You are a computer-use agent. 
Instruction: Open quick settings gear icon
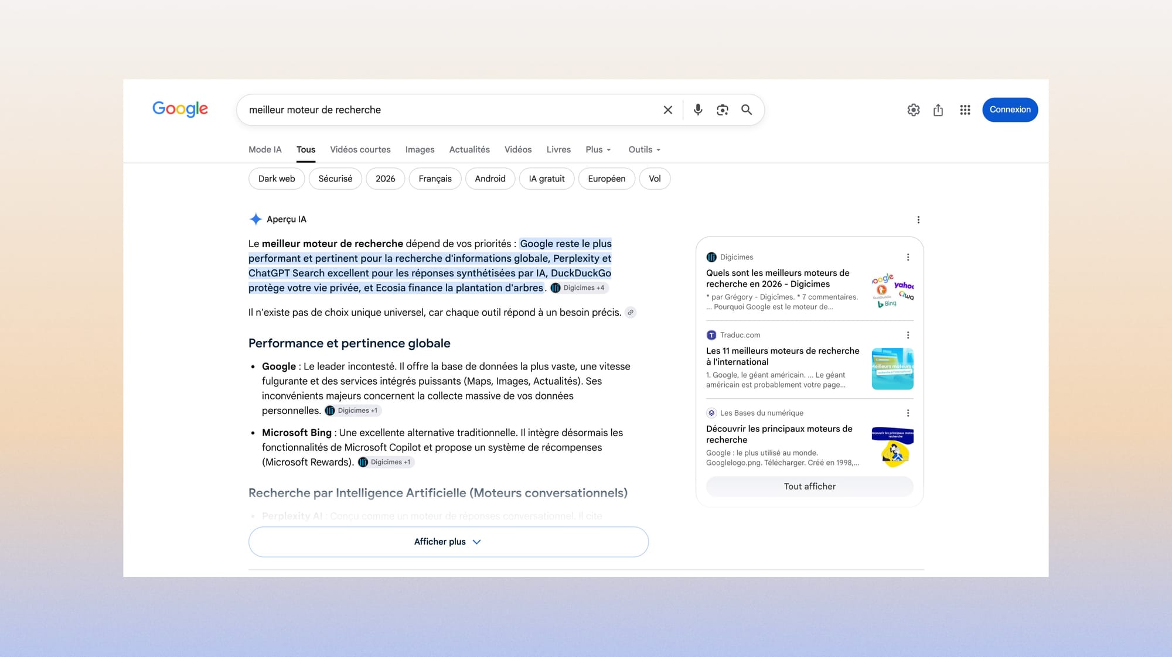913,110
